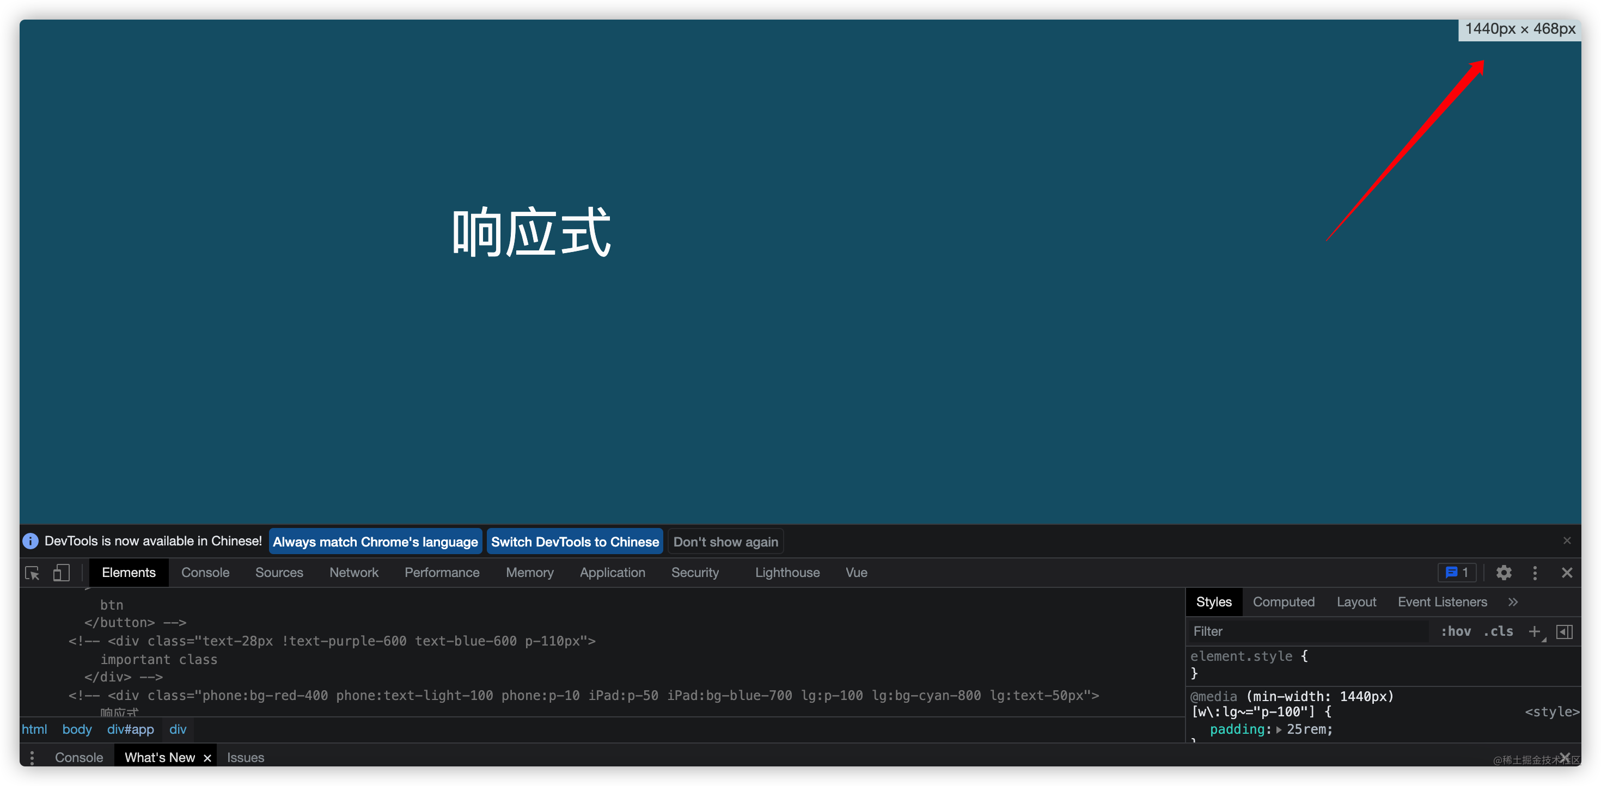Toggle the Computed Styles sidebar icon
This screenshot has width=1601, height=786.
(x=1565, y=631)
